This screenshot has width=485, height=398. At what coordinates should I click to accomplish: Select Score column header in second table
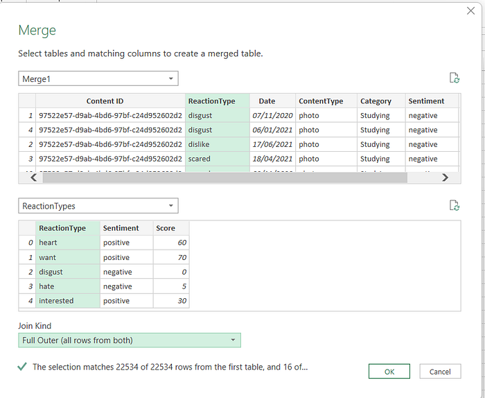tap(166, 228)
